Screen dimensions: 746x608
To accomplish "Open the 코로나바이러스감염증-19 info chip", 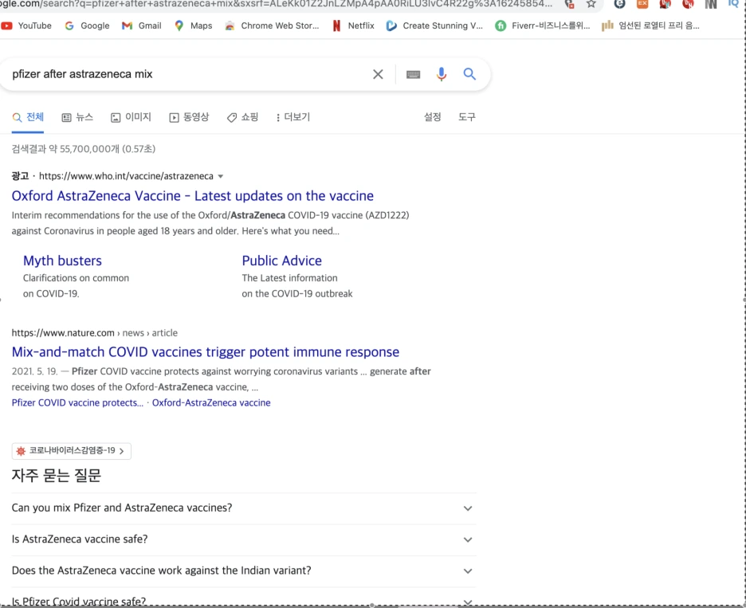I will point(72,451).
